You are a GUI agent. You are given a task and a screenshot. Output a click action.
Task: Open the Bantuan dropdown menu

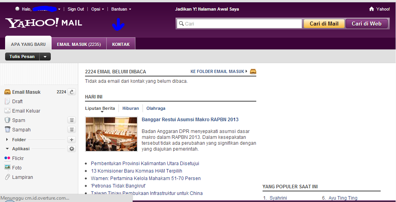pos(121,9)
